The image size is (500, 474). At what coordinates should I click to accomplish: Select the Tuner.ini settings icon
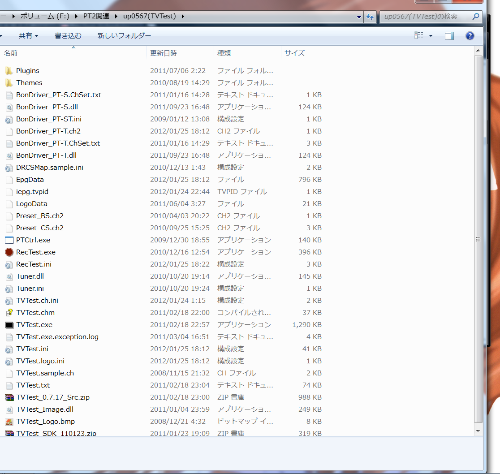pos(9,289)
